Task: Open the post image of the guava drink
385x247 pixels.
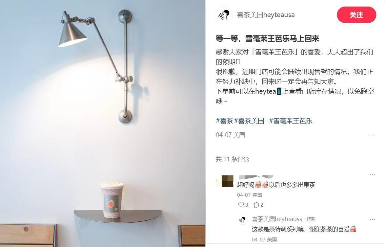Action: pyautogui.click(x=103, y=123)
